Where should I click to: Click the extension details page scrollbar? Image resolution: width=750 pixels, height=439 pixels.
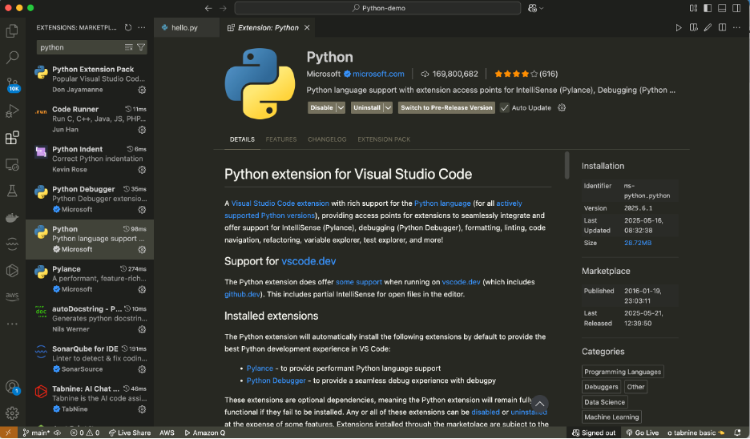(x=567, y=166)
